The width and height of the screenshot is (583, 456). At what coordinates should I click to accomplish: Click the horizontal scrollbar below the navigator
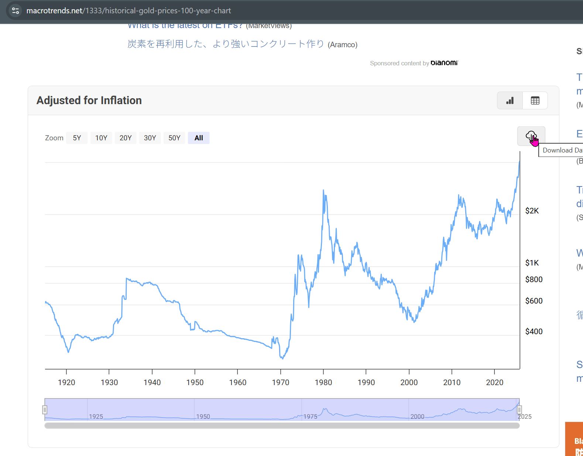(282, 426)
